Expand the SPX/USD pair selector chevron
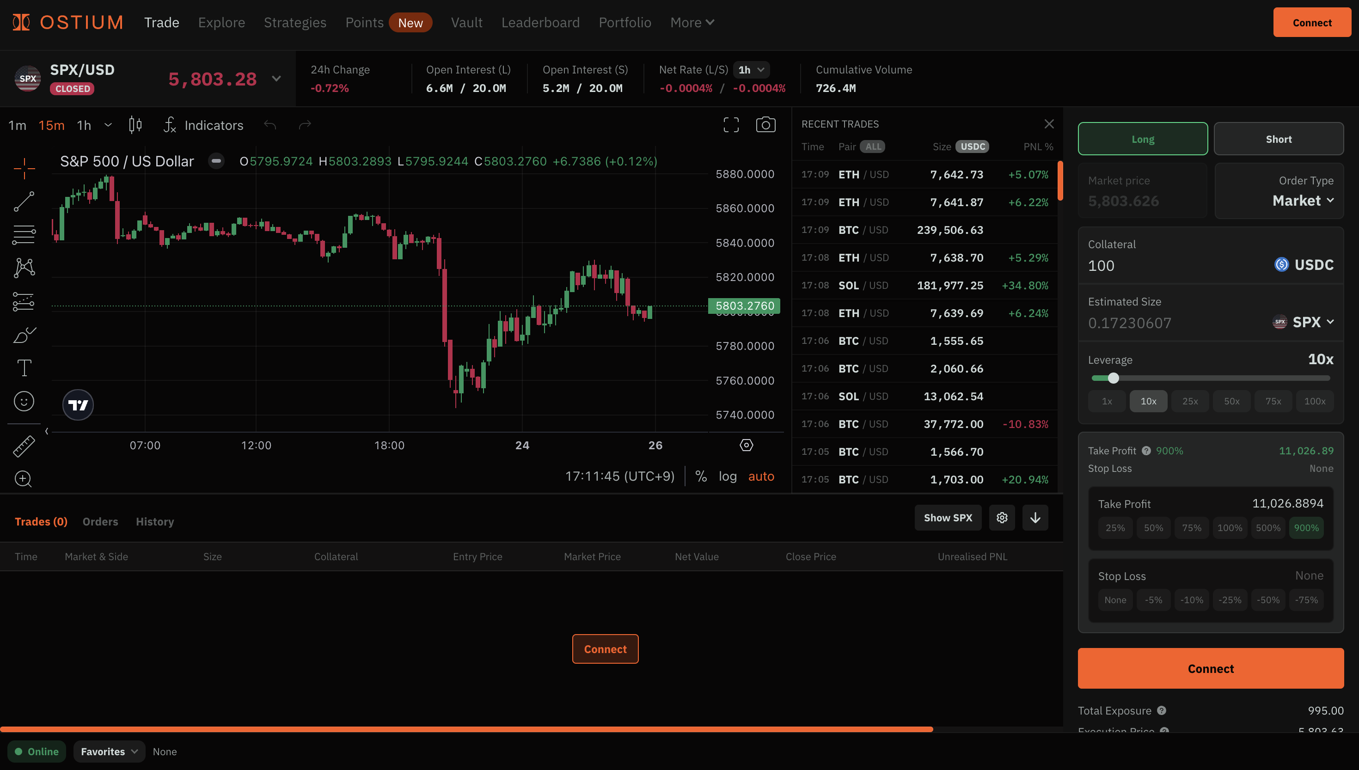The image size is (1359, 770). [276, 79]
